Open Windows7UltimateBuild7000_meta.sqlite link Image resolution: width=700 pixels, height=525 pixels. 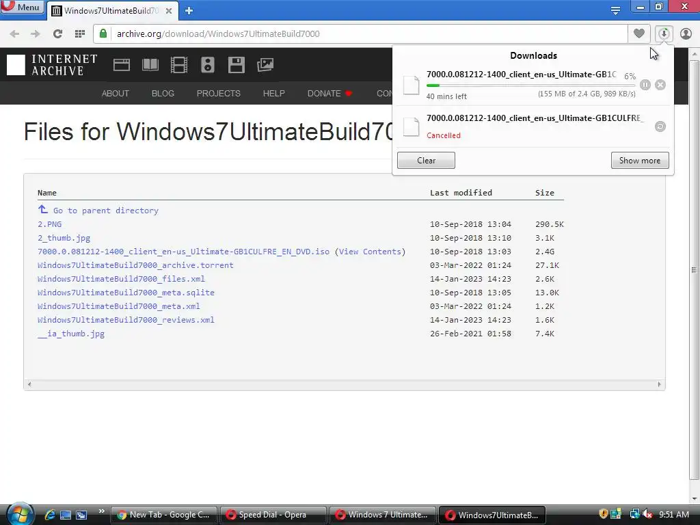point(126,293)
